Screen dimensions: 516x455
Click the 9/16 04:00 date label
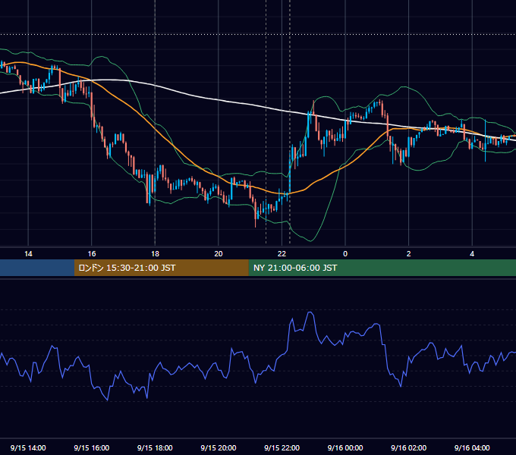472,447
